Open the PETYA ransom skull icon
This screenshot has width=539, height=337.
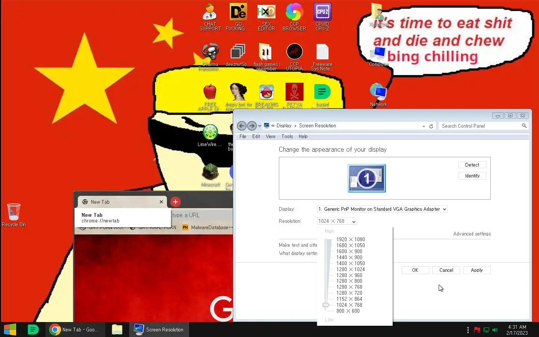[294, 96]
